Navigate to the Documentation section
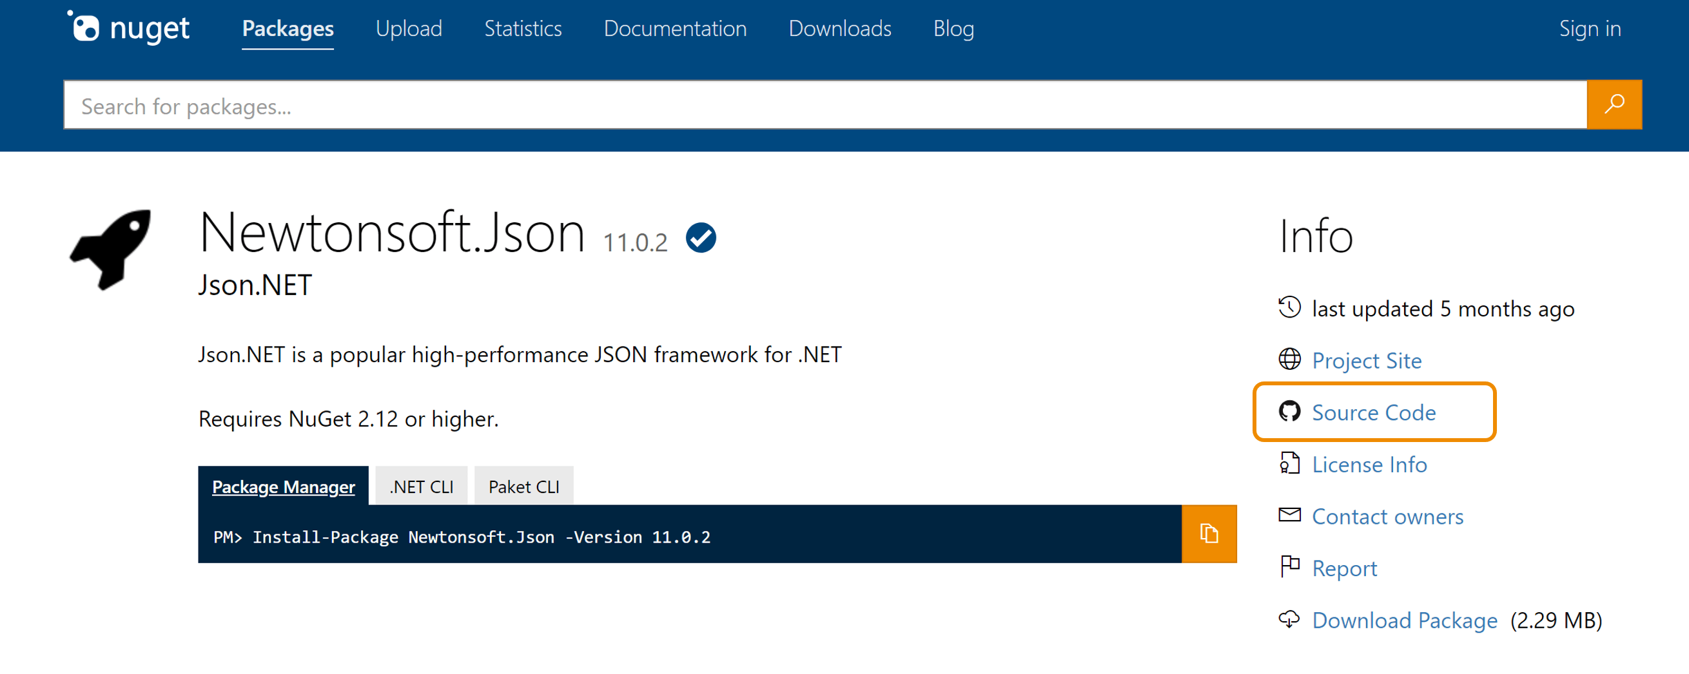 point(675,29)
